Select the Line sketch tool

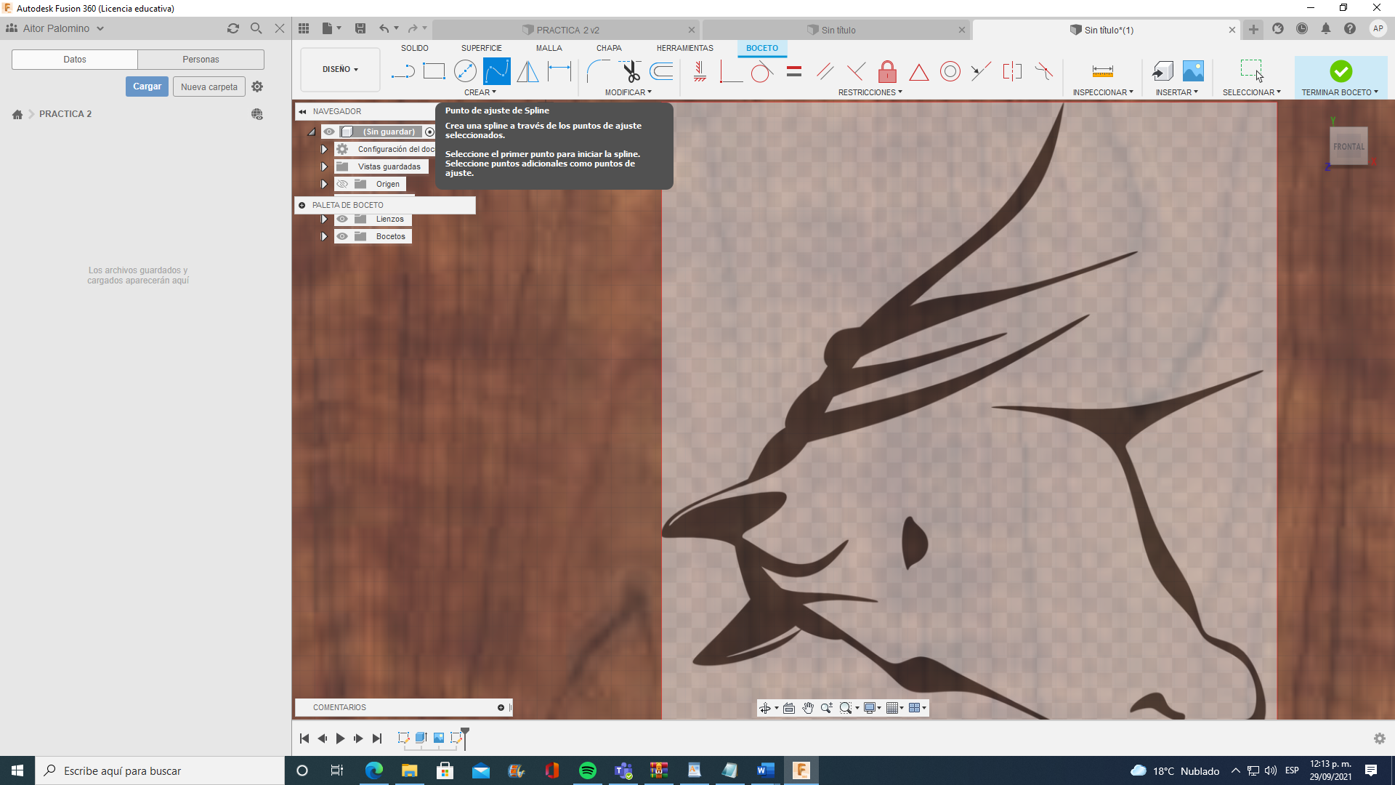403,71
